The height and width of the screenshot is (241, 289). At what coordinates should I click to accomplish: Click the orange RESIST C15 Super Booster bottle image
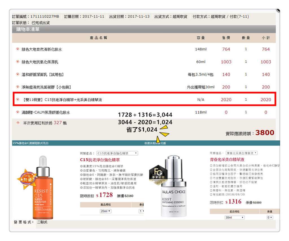[43, 187]
